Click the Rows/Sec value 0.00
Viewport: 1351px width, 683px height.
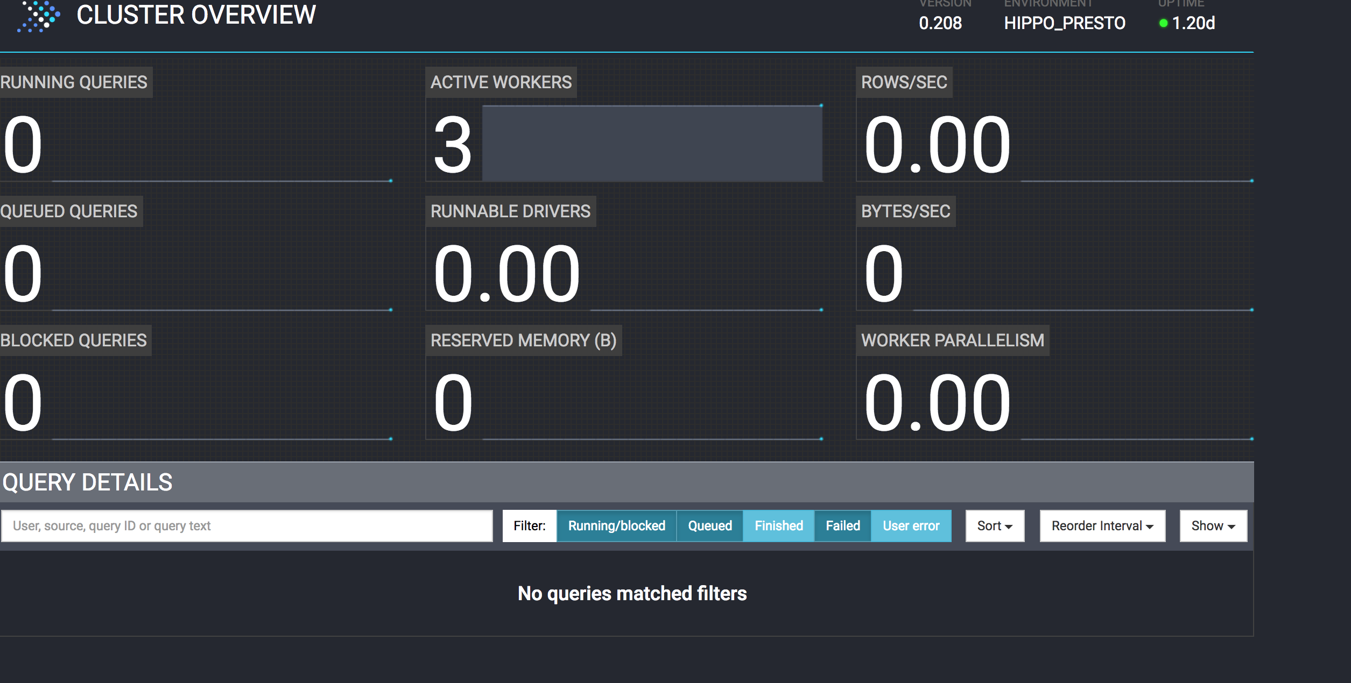937,145
